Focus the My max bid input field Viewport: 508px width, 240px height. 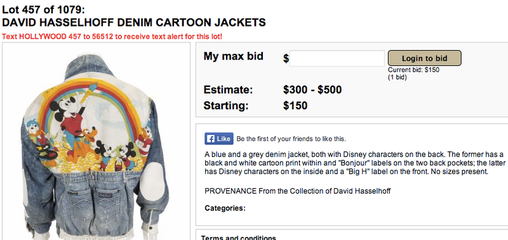tap(337, 58)
